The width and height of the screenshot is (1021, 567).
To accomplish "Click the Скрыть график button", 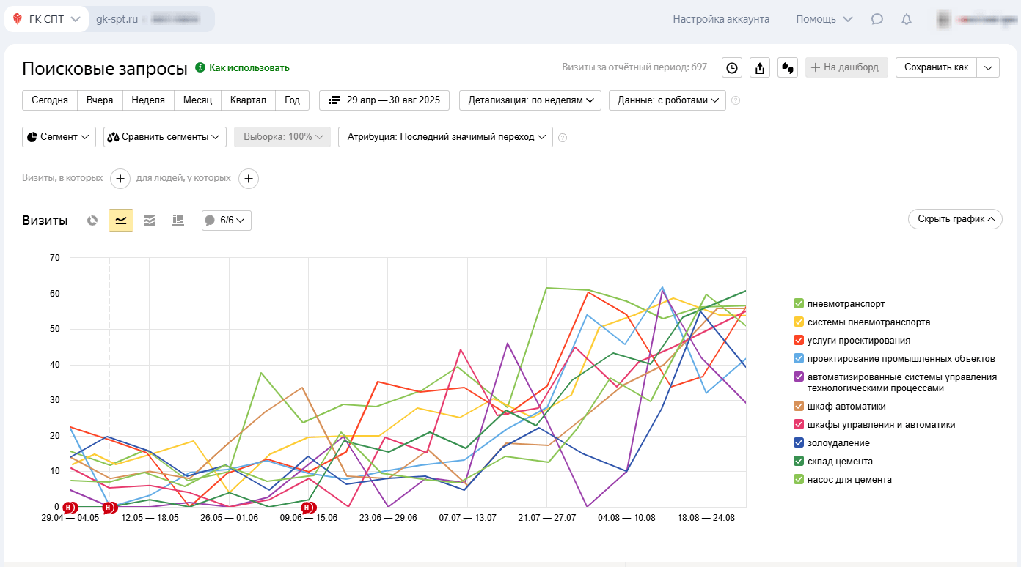I will coord(955,219).
